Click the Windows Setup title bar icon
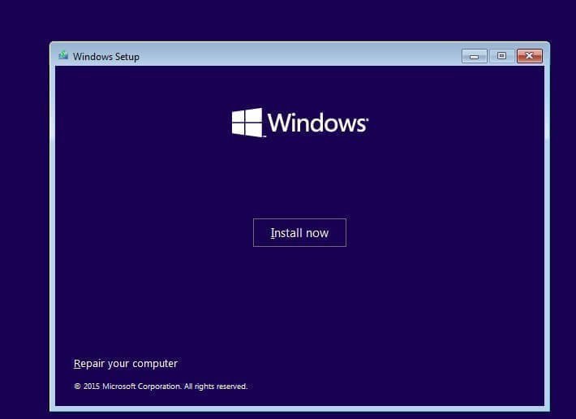The width and height of the screenshot is (576, 419). (63, 55)
